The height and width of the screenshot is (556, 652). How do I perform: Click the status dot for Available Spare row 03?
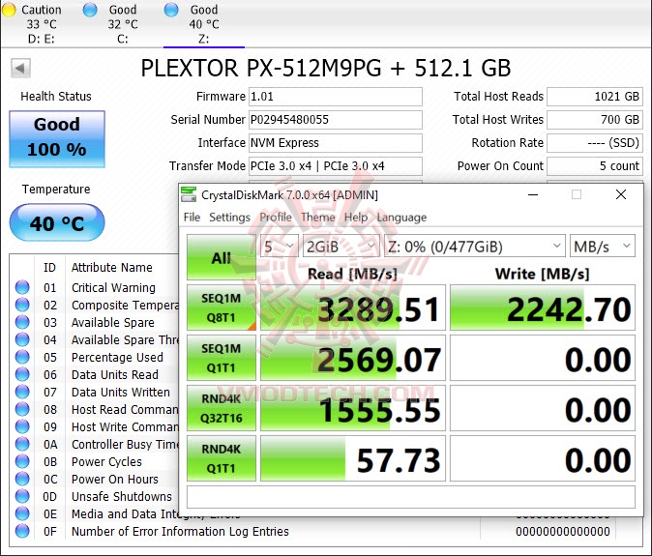pos(22,322)
